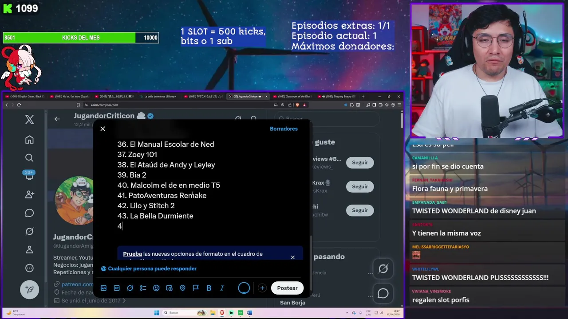
Task: Schedule the post with calendar icon
Action: coord(169,288)
